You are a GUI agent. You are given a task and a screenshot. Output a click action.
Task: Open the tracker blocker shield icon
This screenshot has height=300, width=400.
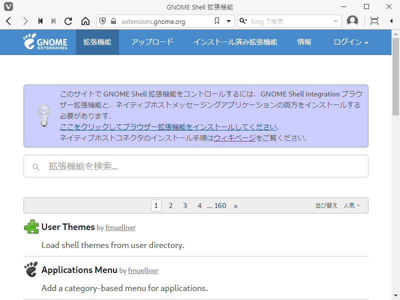[102, 21]
